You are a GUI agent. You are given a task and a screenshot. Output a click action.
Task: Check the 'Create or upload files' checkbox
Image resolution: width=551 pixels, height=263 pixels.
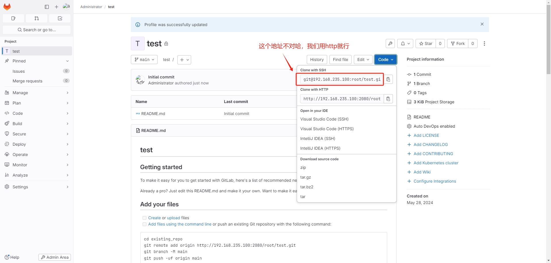coord(144,218)
